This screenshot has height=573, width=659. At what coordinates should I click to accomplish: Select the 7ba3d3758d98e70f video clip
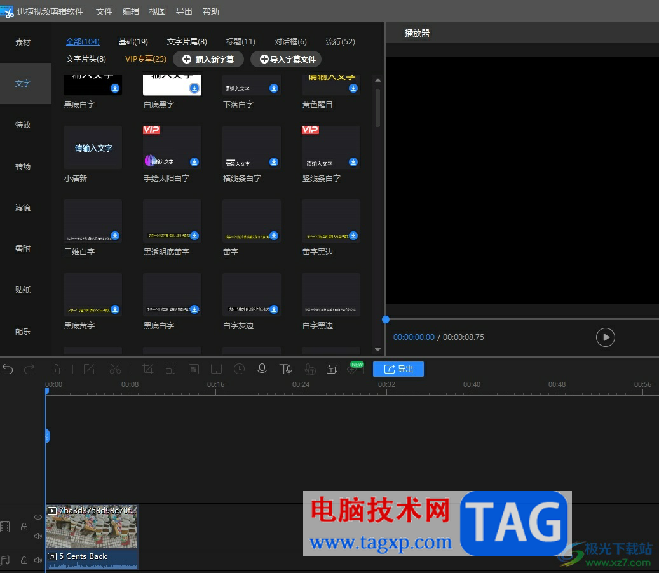92,527
